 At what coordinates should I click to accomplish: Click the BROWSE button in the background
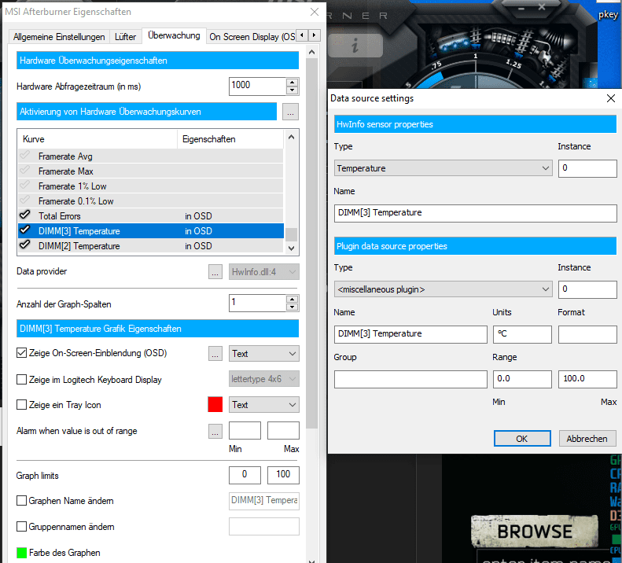coord(535,532)
